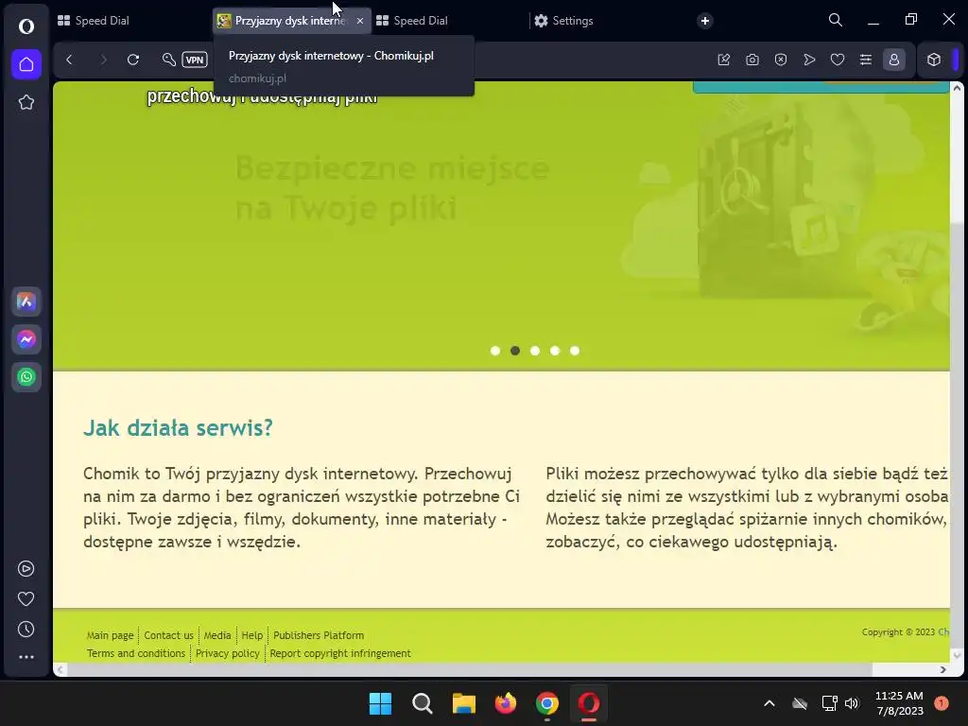Select fifth carousel slide dot

click(575, 351)
